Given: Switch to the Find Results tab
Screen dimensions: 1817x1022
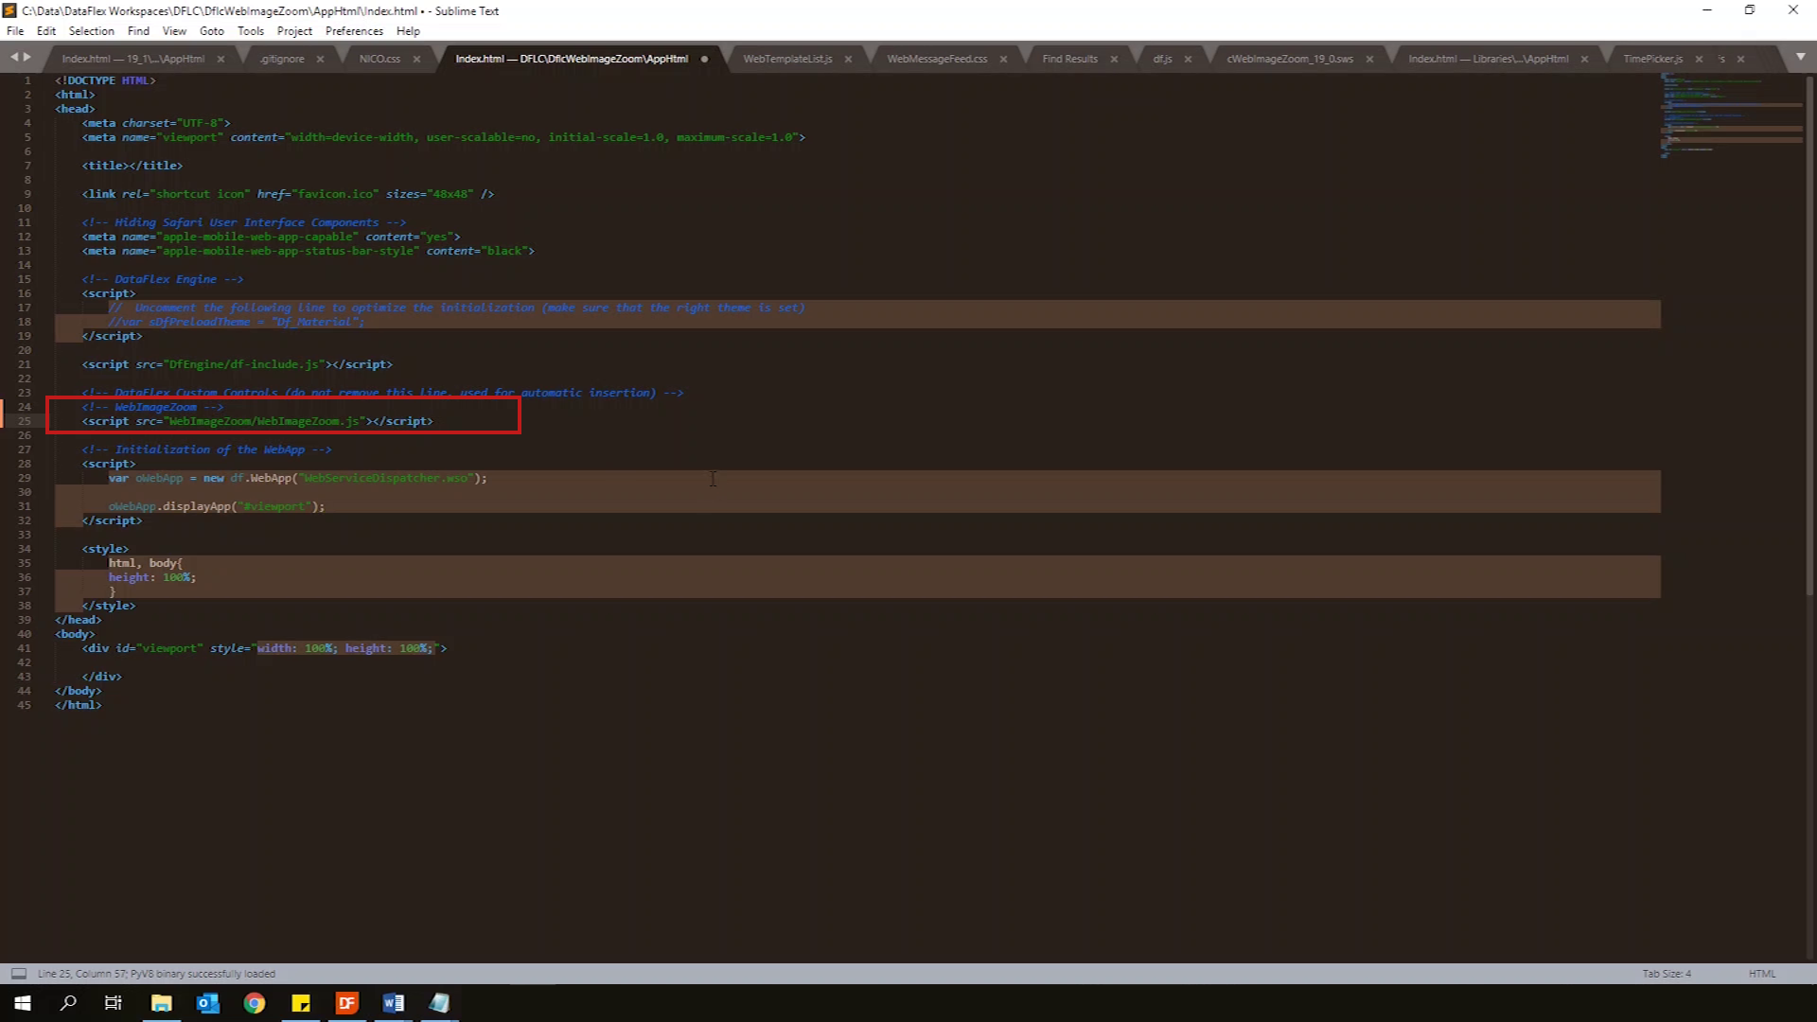Looking at the screenshot, I should click(1069, 59).
